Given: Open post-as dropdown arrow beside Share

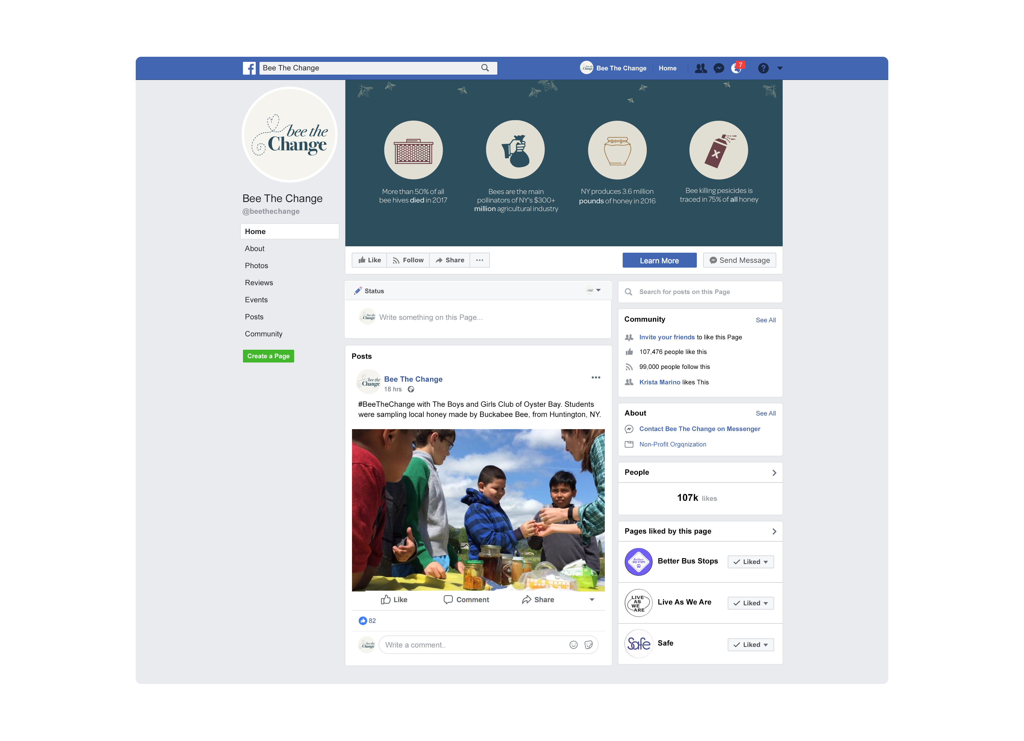Looking at the screenshot, I should tap(592, 600).
